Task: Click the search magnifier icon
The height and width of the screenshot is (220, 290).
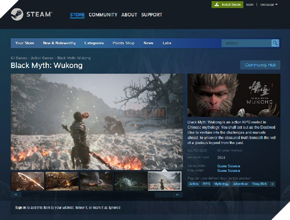Action: (275, 43)
